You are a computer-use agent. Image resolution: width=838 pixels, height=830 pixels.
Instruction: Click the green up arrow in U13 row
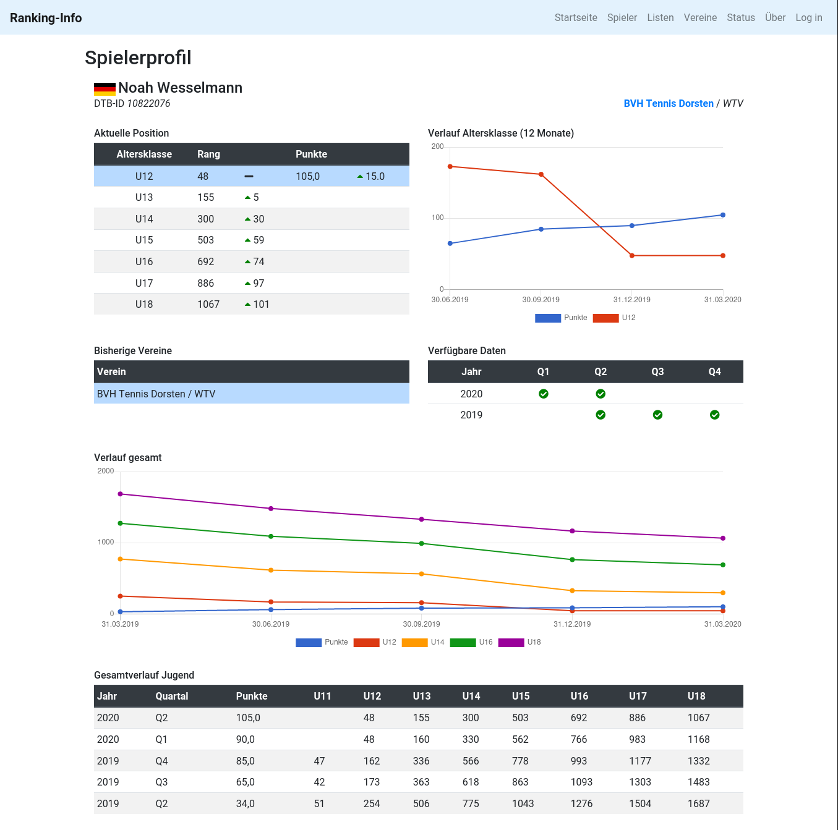(247, 198)
